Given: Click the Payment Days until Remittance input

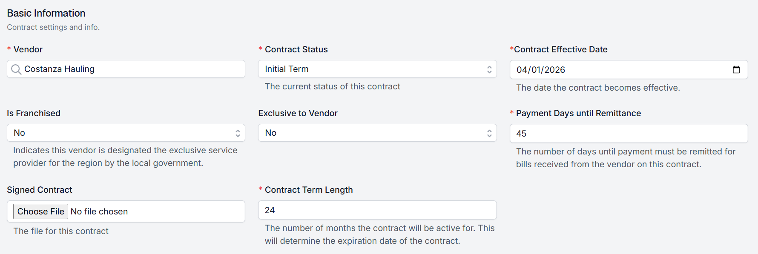Looking at the screenshot, I should [x=628, y=134].
